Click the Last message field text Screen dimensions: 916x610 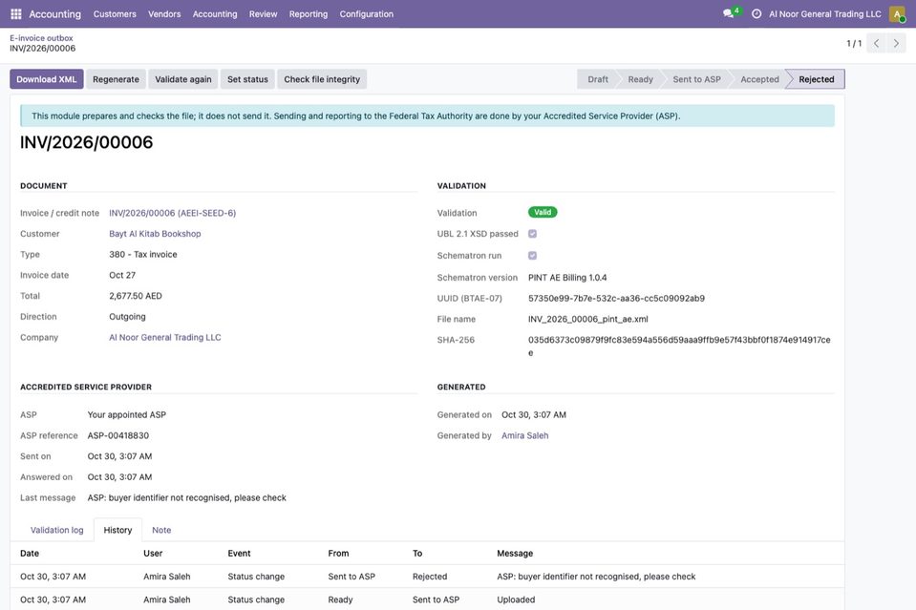pos(187,498)
